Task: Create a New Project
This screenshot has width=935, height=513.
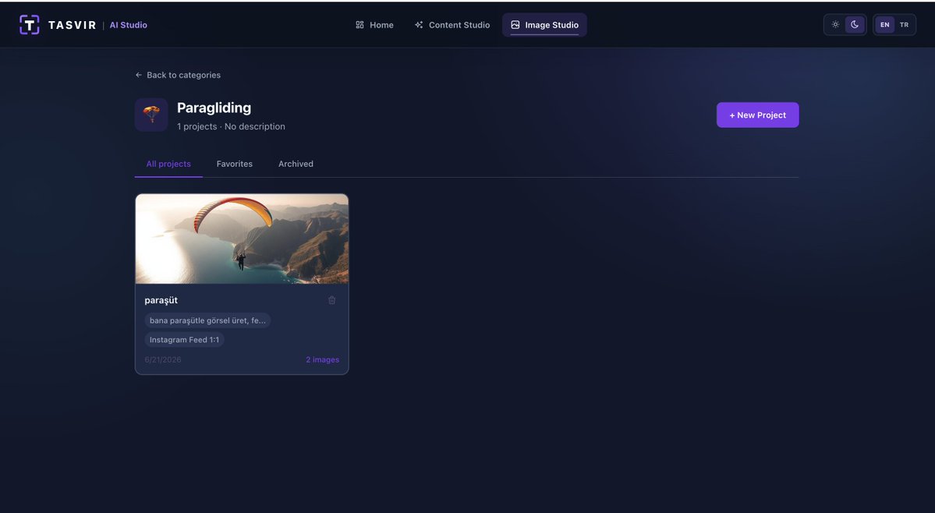Action: point(757,115)
